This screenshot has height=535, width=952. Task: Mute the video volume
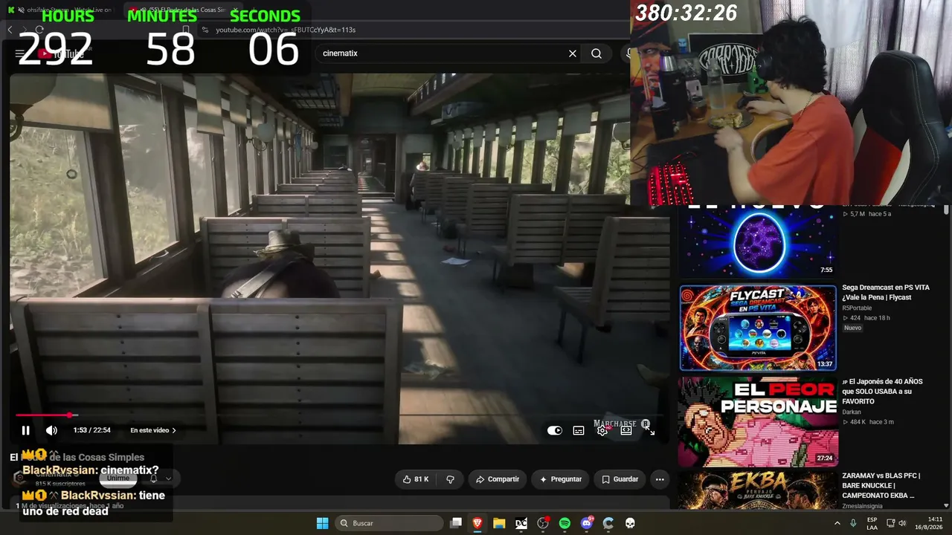[x=51, y=430]
